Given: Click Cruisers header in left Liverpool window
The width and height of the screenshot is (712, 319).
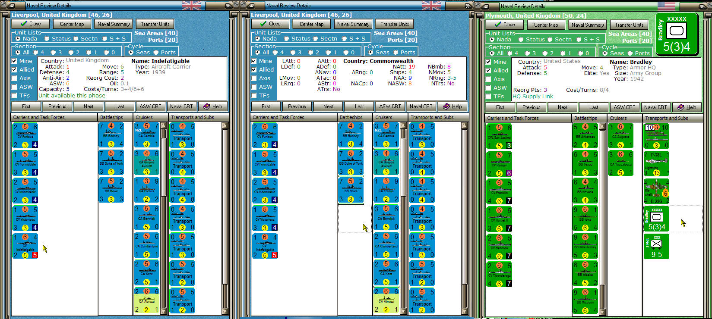Looking at the screenshot, I should tap(151, 117).
